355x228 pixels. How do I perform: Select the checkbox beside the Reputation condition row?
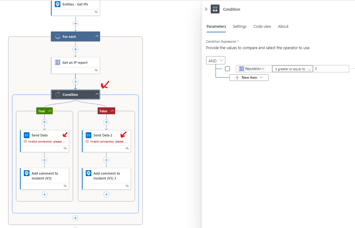(x=227, y=68)
